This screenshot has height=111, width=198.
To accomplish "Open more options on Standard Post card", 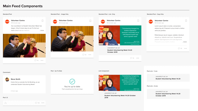I will point(42,60).
